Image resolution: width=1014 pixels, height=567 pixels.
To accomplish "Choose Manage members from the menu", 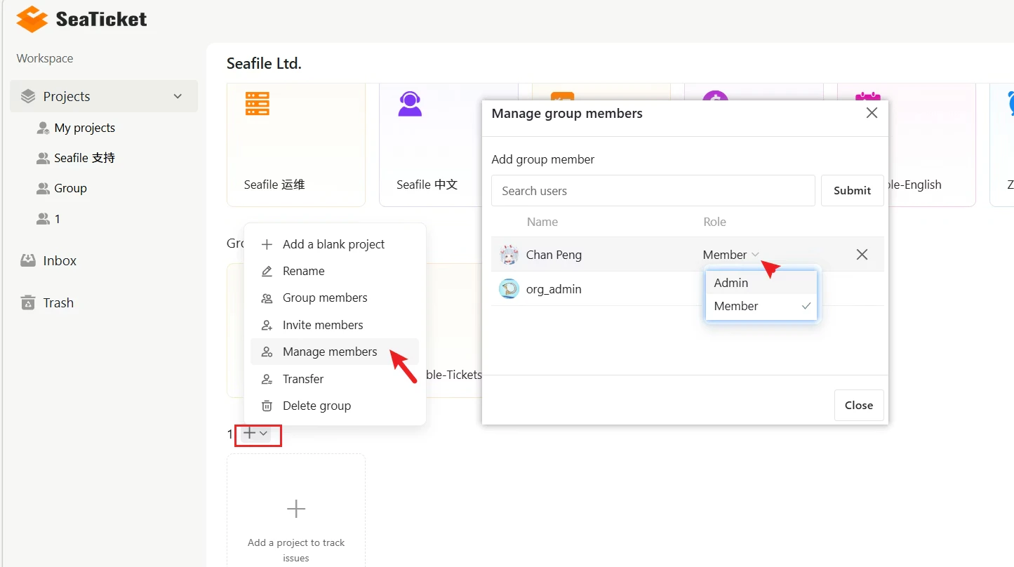I will point(335,352).
